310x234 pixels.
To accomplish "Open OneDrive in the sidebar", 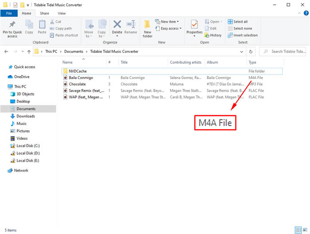I will coord(19,77).
